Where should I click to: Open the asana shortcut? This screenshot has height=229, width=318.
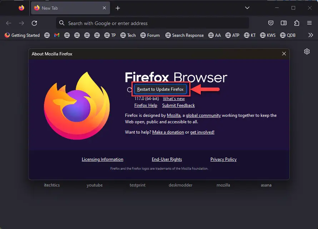(x=266, y=185)
